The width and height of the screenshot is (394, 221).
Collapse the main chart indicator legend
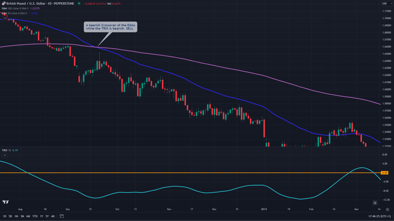coord(5,18)
